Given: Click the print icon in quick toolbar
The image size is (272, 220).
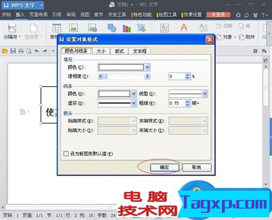Looking at the screenshot, I should click(x=21, y=51).
